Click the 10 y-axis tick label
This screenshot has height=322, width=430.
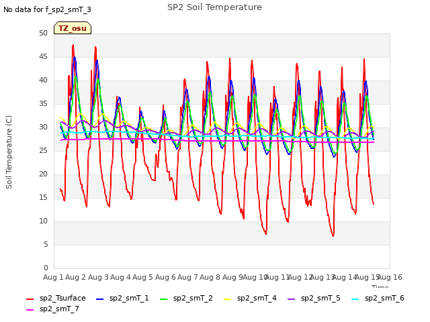click(43, 221)
